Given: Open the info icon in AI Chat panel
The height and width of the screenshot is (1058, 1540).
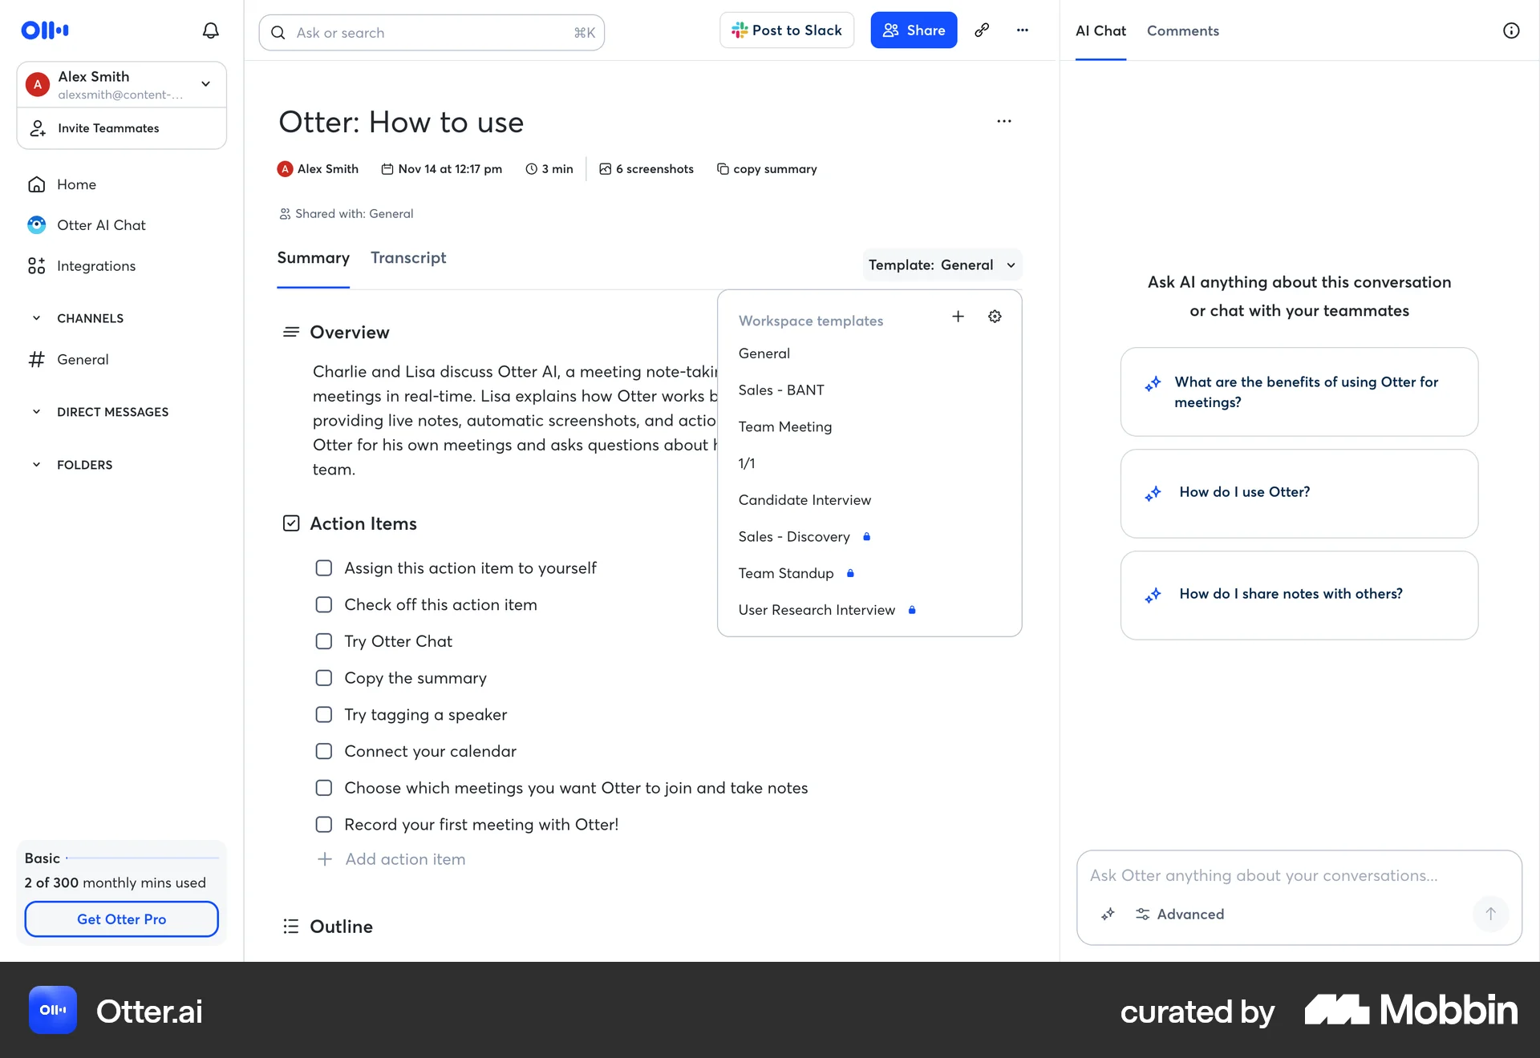Looking at the screenshot, I should pos(1511,30).
